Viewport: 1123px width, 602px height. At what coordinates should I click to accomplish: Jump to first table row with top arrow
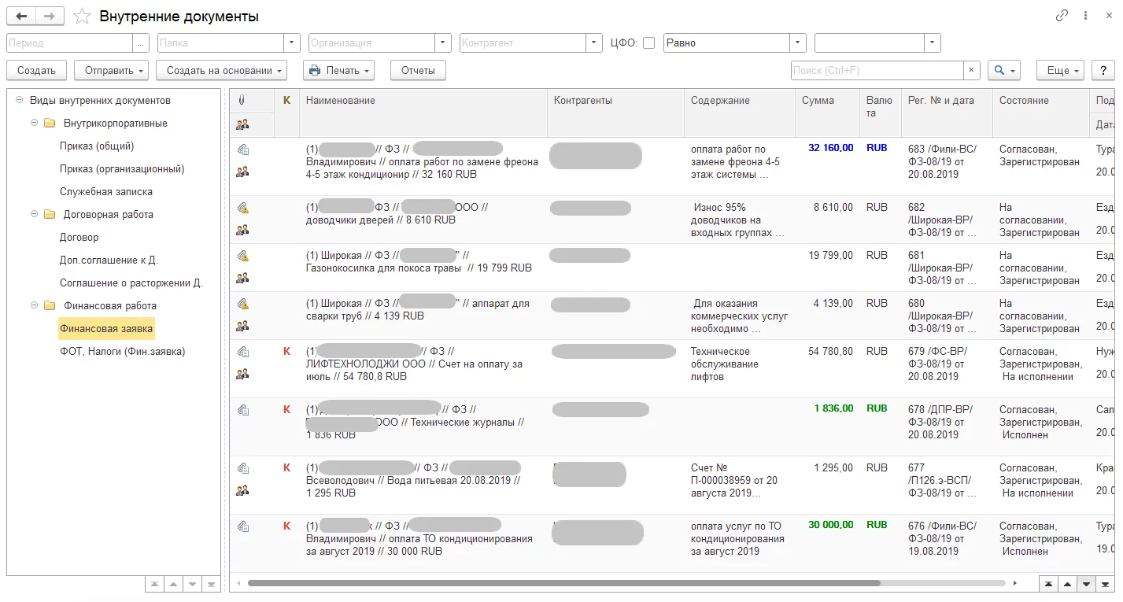point(1048,583)
